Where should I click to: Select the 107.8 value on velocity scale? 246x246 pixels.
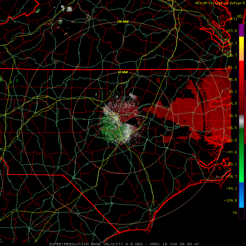coord(232,31)
